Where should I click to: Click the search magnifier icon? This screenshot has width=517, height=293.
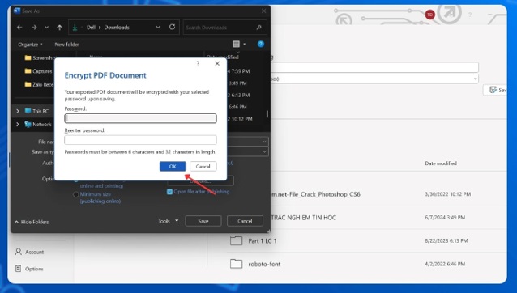point(258,28)
